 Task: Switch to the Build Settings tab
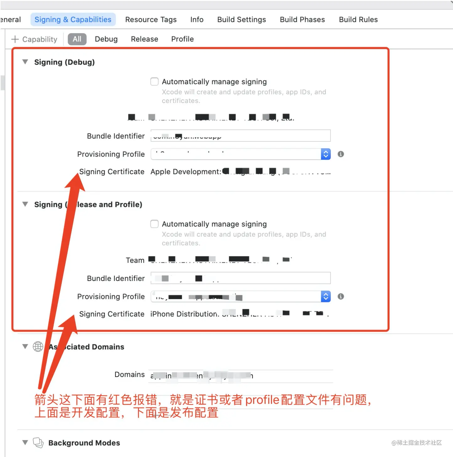[241, 19]
